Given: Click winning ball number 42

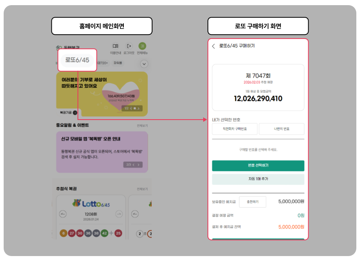Looking at the screenshot, I should (104, 233).
